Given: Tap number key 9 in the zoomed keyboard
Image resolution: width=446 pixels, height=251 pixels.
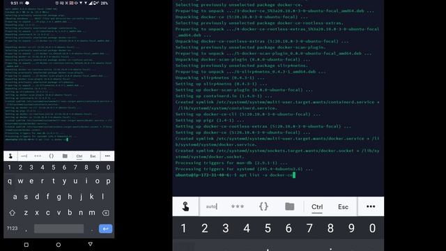Looking at the screenshot, I should pos(351,228).
